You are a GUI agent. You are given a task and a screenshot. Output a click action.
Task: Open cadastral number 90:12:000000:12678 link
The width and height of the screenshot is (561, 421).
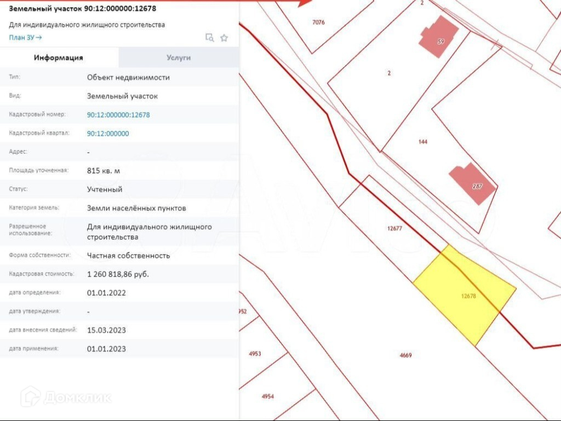pyautogui.click(x=118, y=115)
